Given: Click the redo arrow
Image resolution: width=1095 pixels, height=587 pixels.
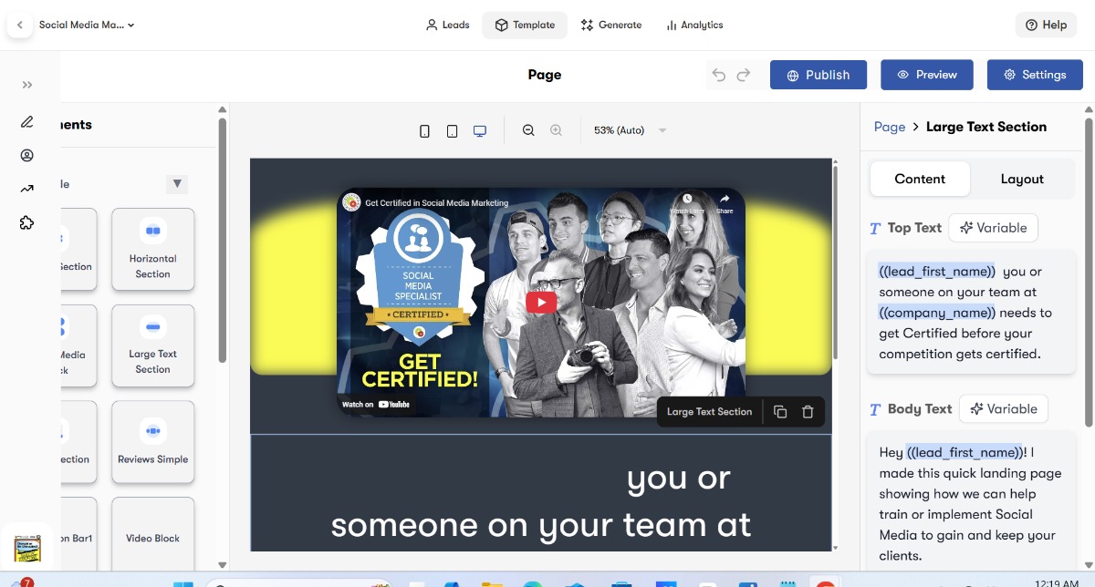Looking at the screenshot, I should click(x=744, y=75).
